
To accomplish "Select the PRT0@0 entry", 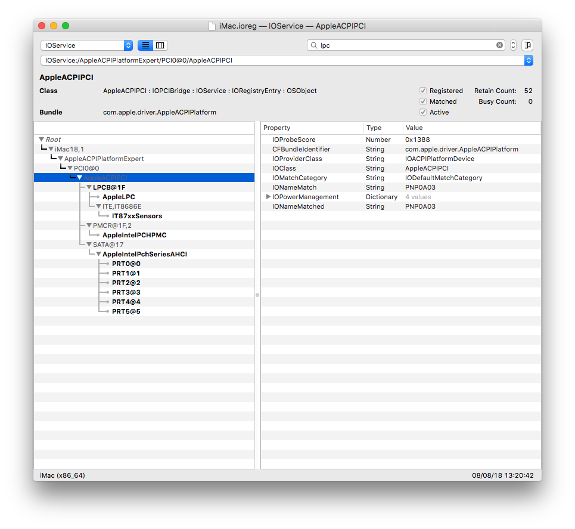I will coord(126,264).
